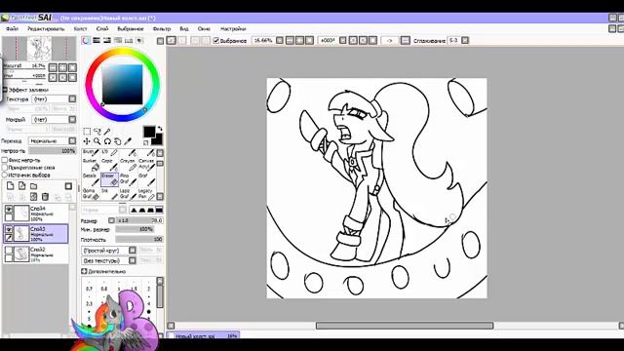Show layer Слой2 via visibility box

(9, 250)
